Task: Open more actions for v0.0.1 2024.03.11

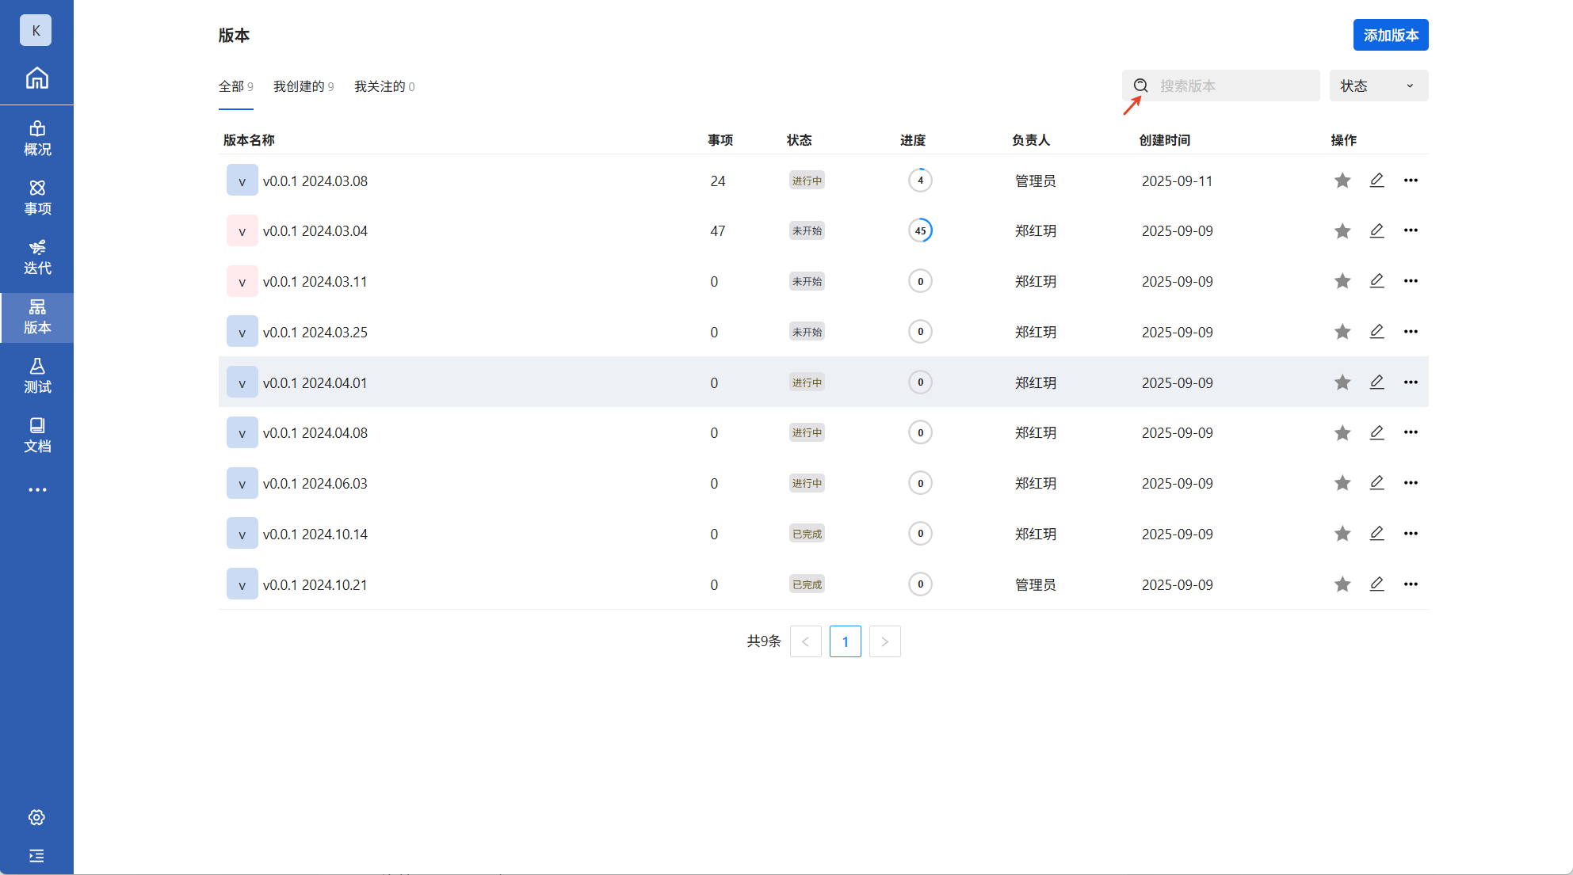Action: click(1411, 281)
